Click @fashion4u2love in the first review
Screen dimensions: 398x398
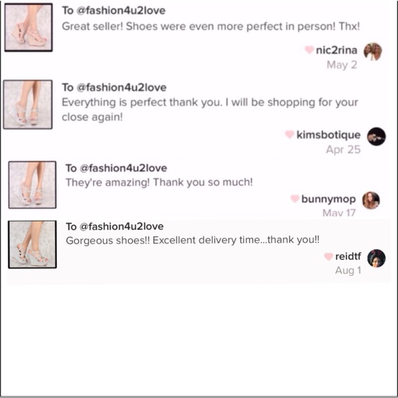(x=121, y=11)
